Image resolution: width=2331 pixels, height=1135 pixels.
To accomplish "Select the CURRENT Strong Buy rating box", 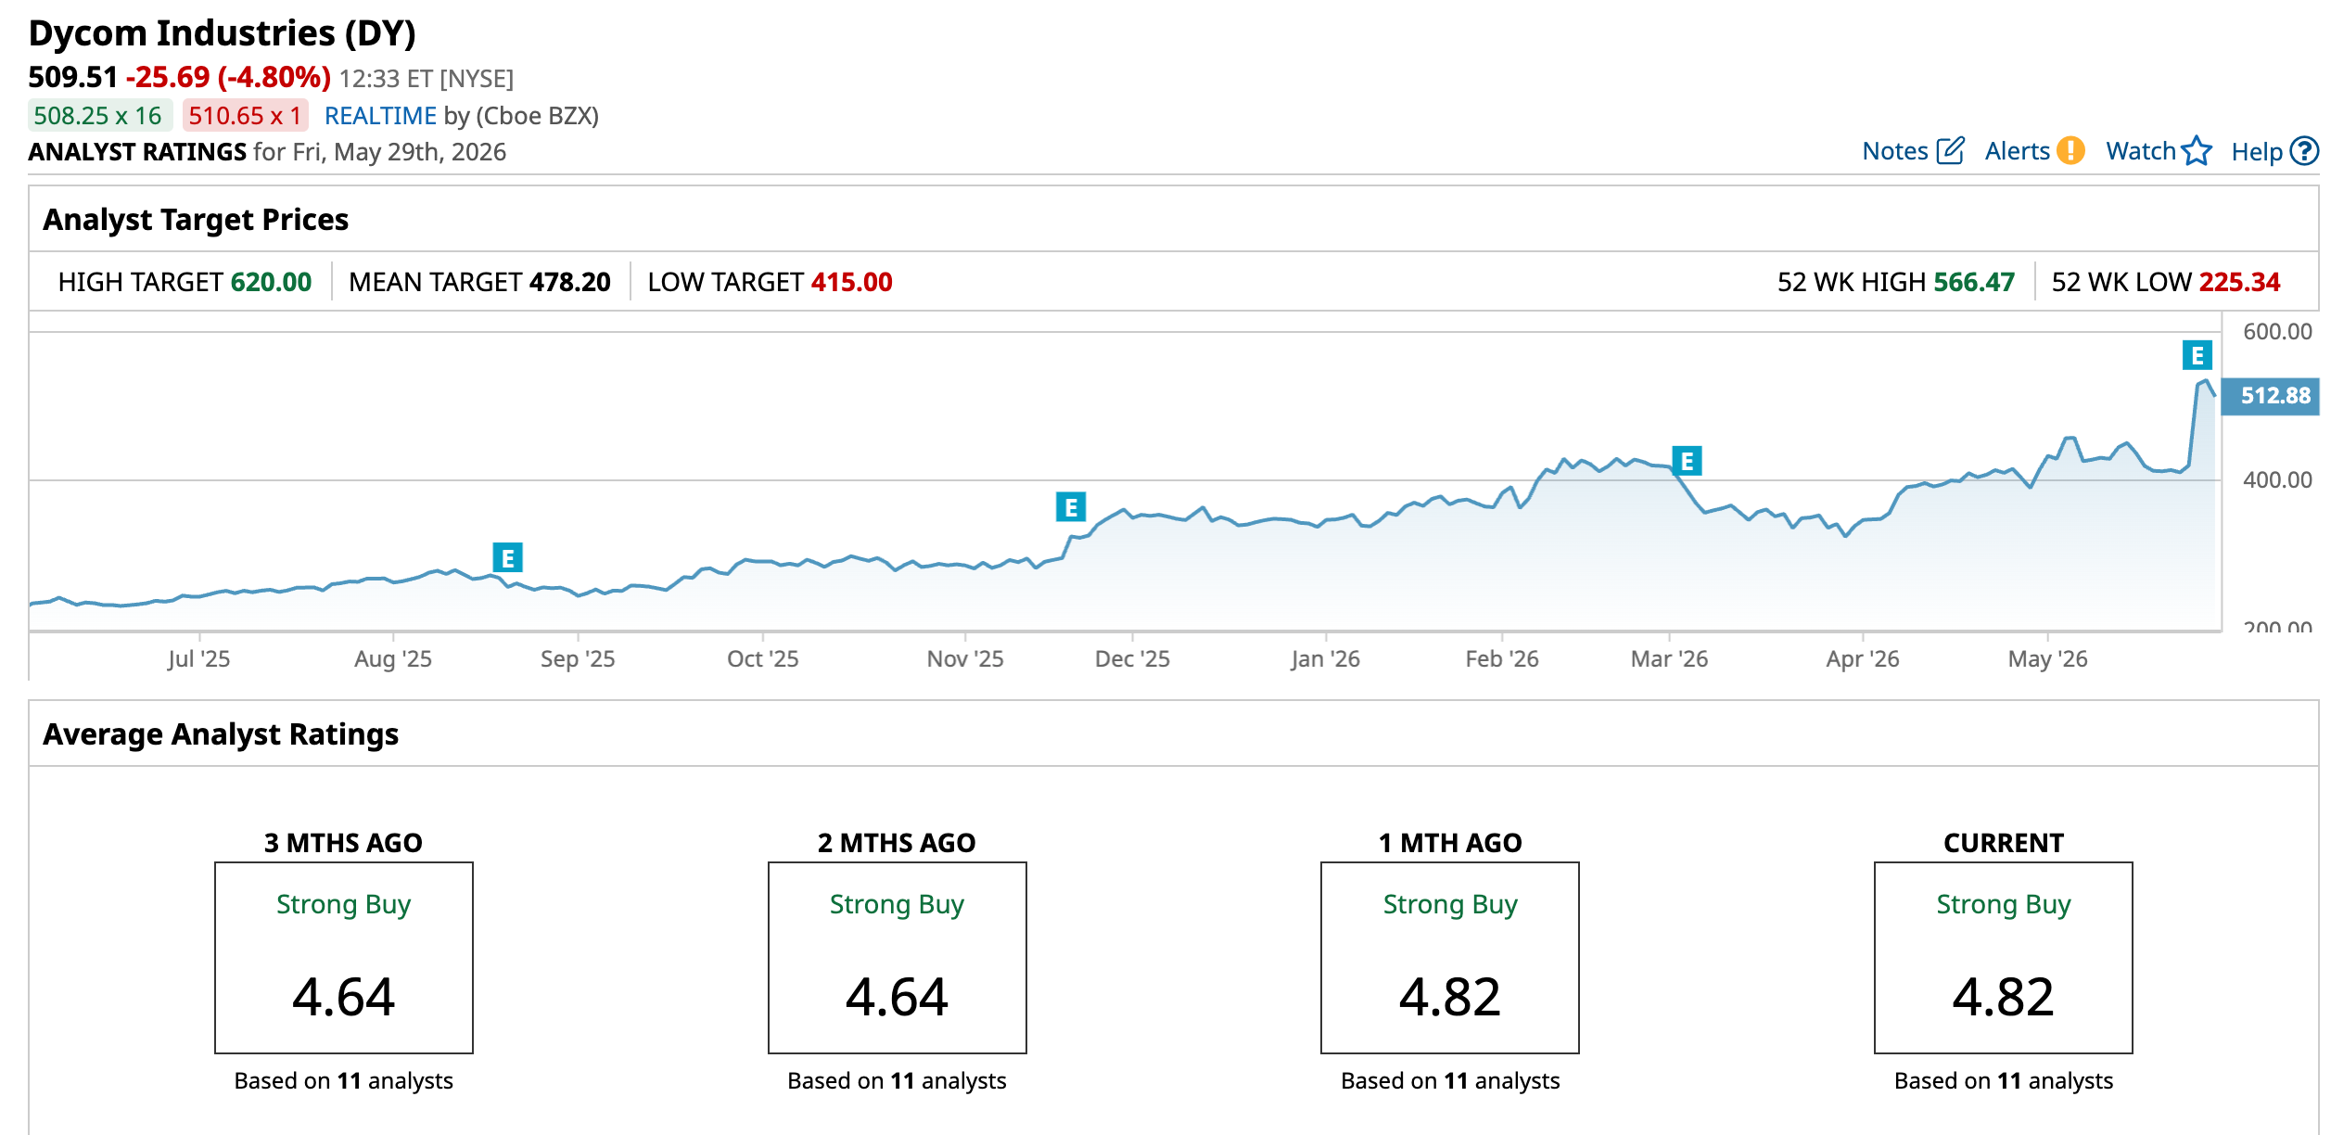I will pyautogui.click(x=2003, y=958).
